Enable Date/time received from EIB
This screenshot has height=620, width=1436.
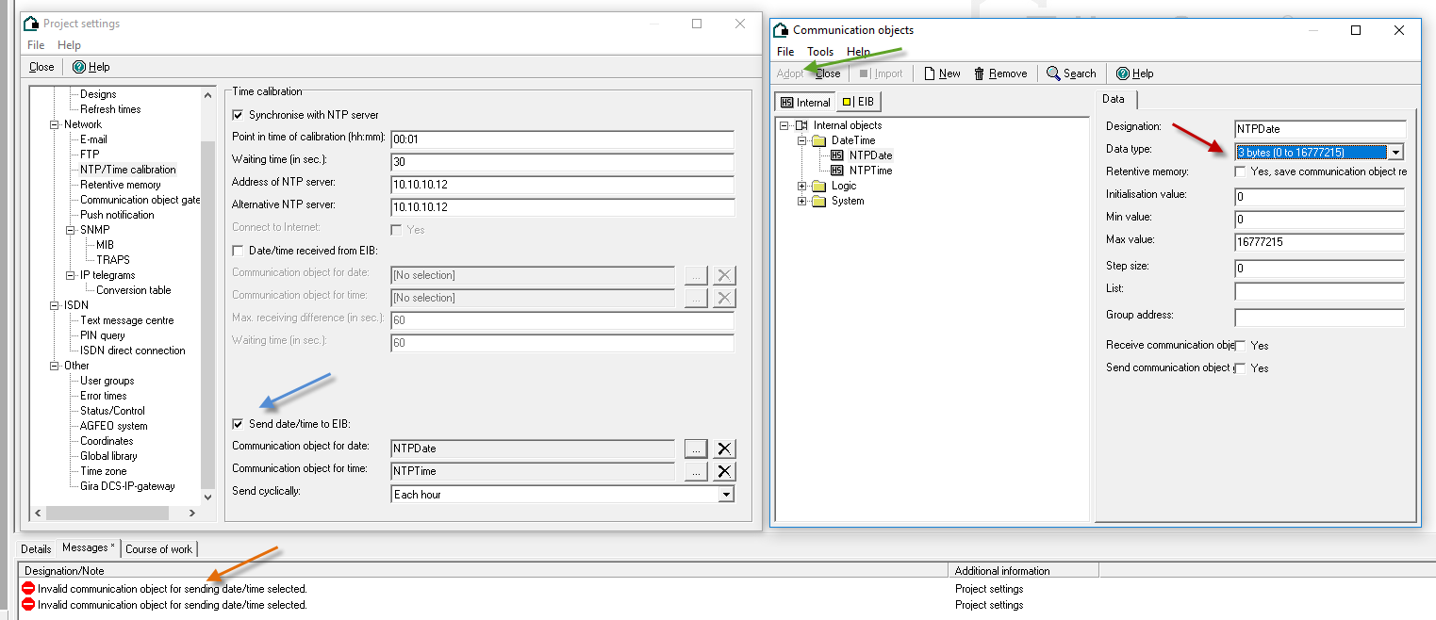click(x=238, y=251)
